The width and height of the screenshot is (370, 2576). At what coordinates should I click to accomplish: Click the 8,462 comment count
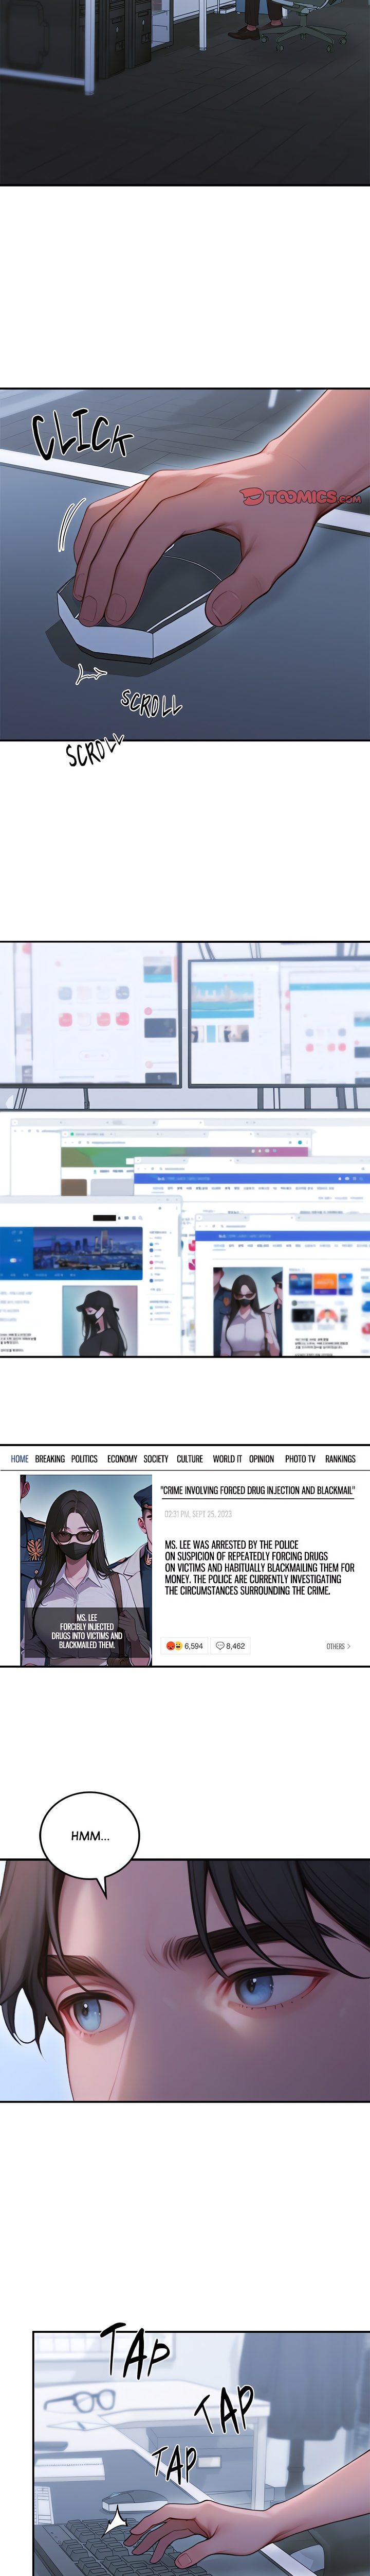[x=236, y=1646]
